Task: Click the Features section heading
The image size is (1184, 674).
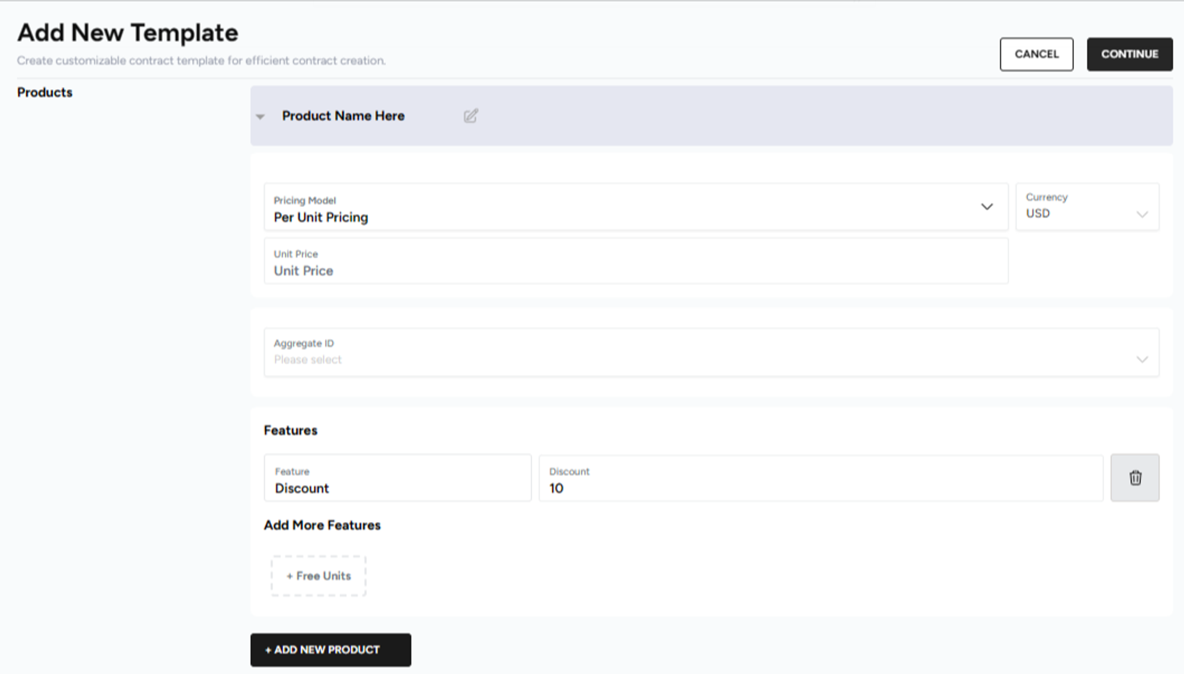Action: (x=291, y=430)
